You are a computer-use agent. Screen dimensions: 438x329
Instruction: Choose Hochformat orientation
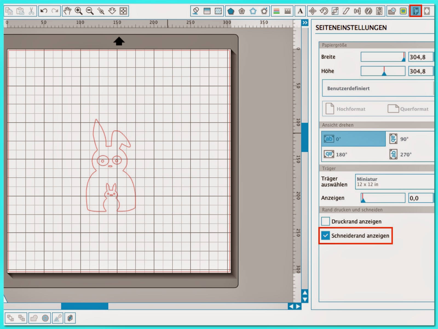coord(346,109)
